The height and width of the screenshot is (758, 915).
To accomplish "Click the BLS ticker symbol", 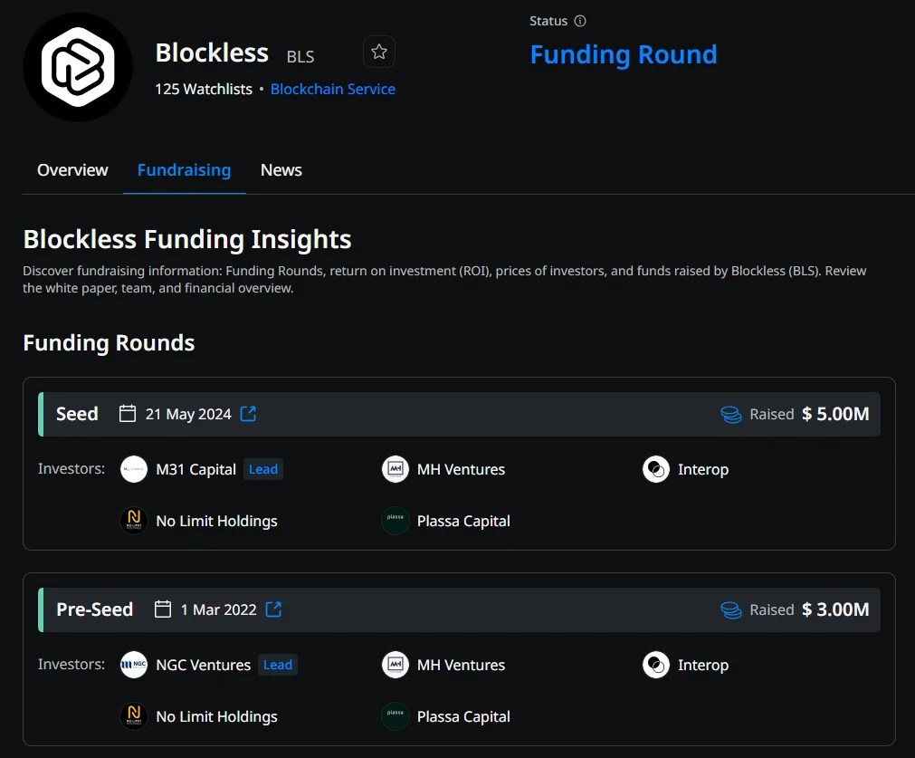I will (300, 57).
